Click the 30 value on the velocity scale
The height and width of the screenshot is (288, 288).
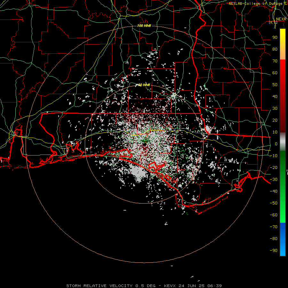tap(275, 108)
